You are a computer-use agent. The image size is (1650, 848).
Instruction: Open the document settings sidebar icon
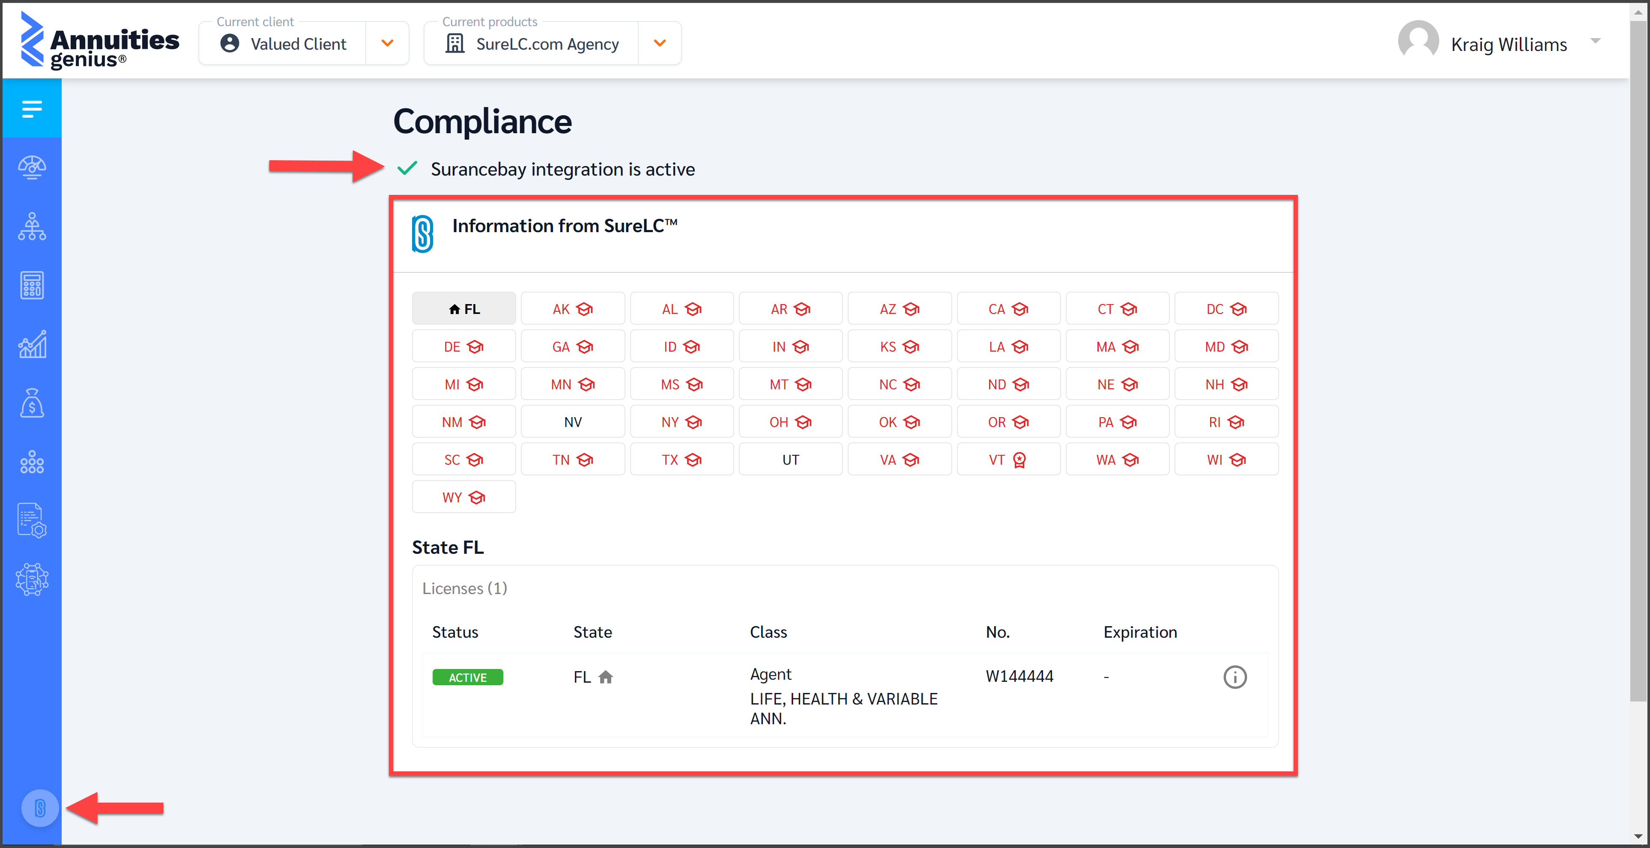32,521
